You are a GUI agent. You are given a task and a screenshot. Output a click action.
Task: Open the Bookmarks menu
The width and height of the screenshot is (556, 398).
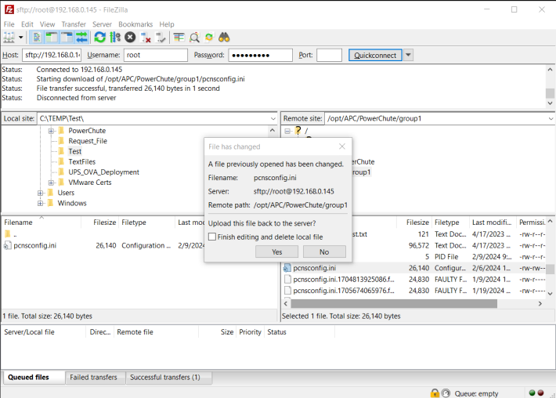135,24
